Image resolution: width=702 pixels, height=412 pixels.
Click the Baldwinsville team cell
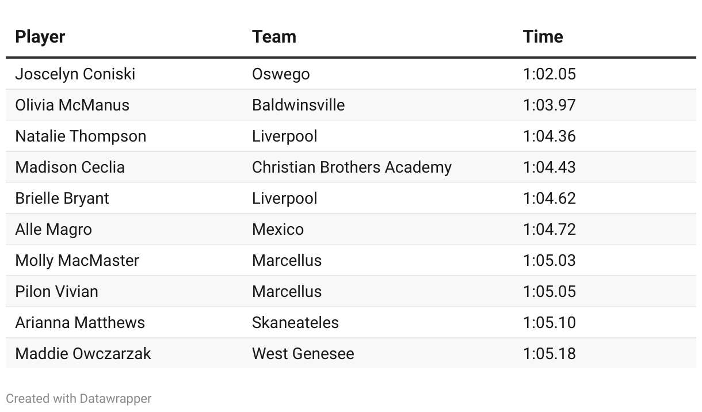click(298, 105)
